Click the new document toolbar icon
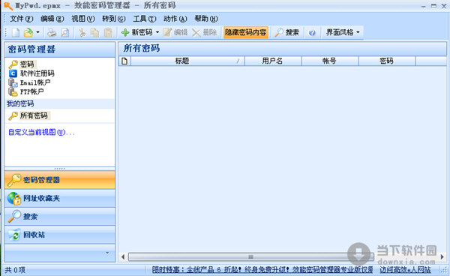Screen dimensions: 450x276 pyautogui.click(x=16, y=32)
